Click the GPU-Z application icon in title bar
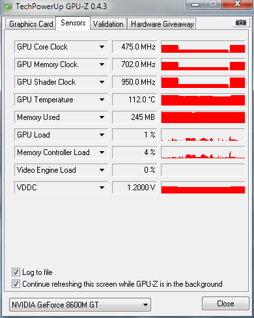The height and width of the screenshot is (318, 254). coord(8,7)
